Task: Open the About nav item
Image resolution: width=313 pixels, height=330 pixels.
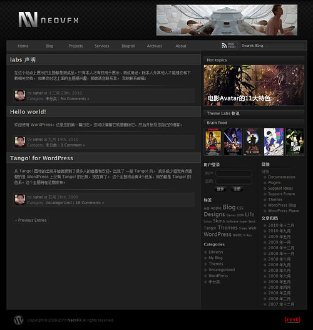Action: (181, 46)
